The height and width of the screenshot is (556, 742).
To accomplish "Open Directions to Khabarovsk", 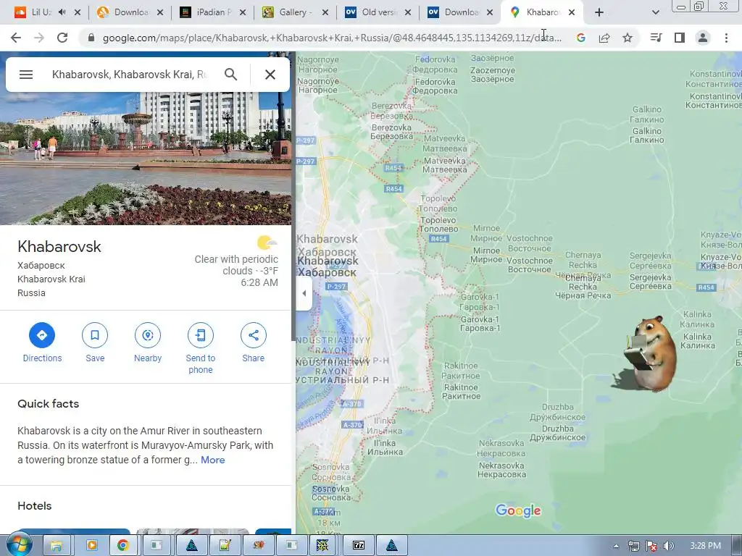I will point(42,342).
